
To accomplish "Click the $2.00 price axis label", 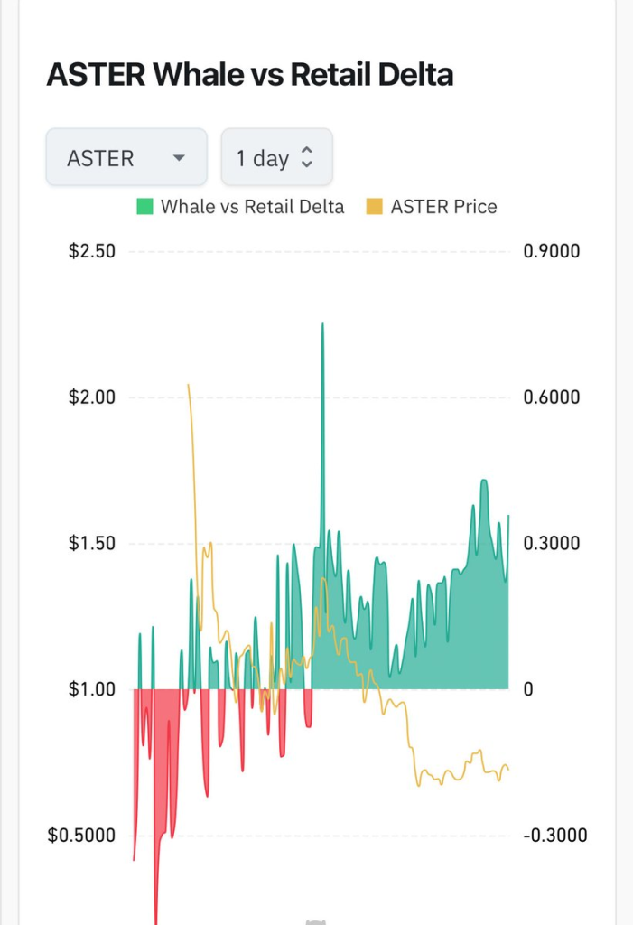I will pos(92,397).
